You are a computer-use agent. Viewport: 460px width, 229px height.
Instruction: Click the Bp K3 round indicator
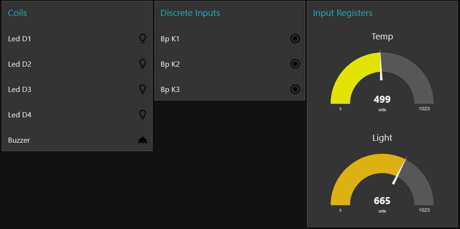pos(295,89)
